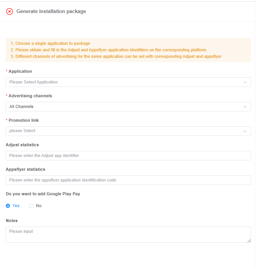Click the Application field chevron arrow

pos(245,82)
